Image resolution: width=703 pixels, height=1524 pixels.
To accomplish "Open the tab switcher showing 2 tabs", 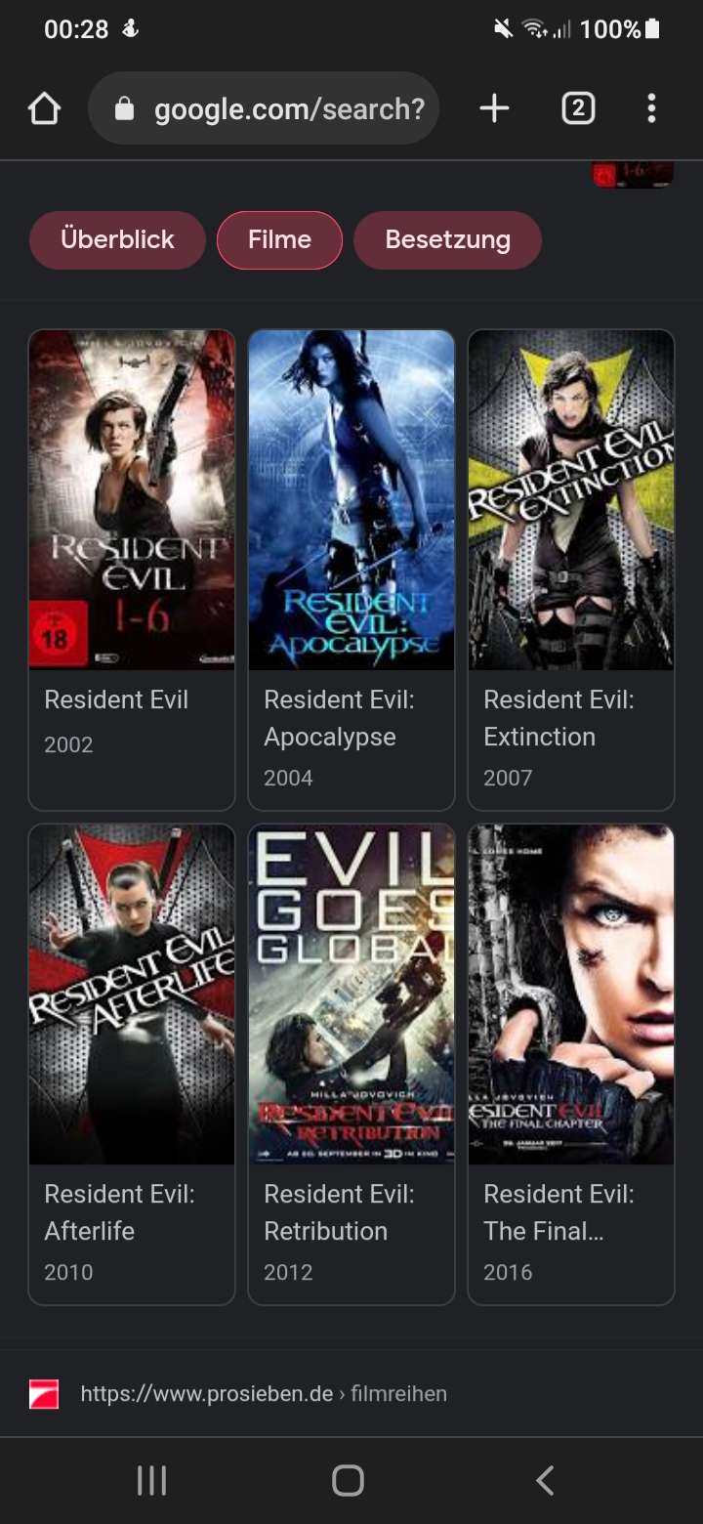I will click(x=578, y=108).
